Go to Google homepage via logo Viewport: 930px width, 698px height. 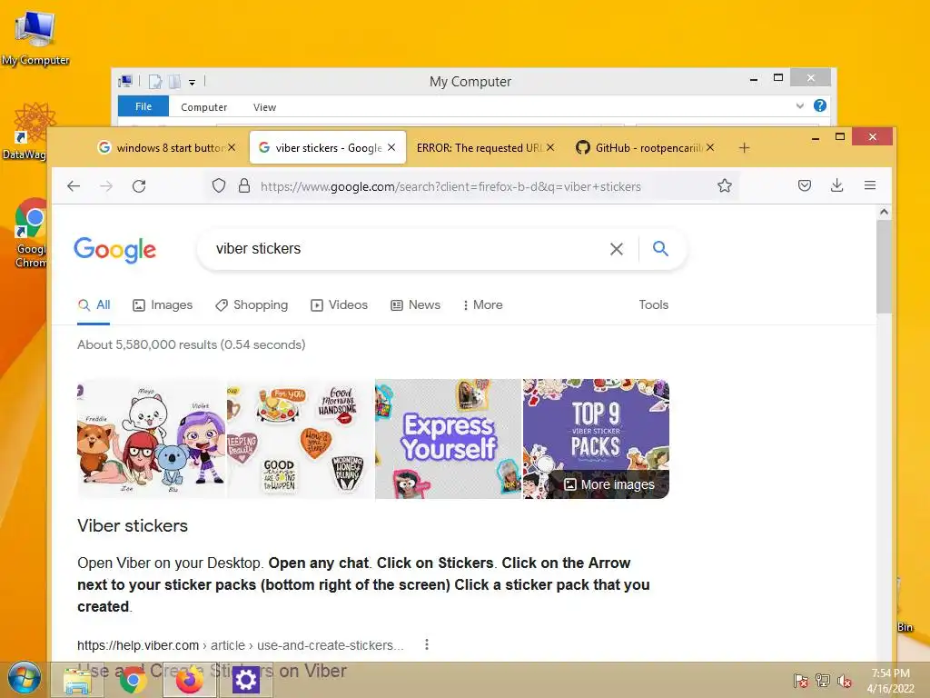point(115,249)
